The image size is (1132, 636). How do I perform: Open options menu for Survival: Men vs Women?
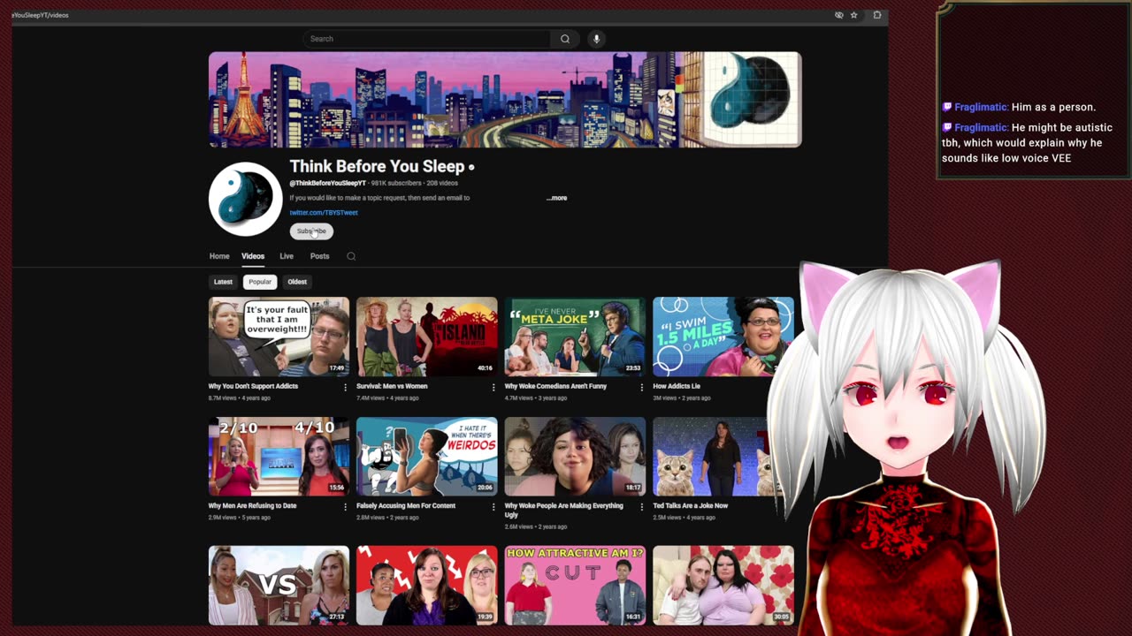(493, 387)
